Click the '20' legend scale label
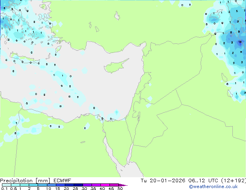 66,188
